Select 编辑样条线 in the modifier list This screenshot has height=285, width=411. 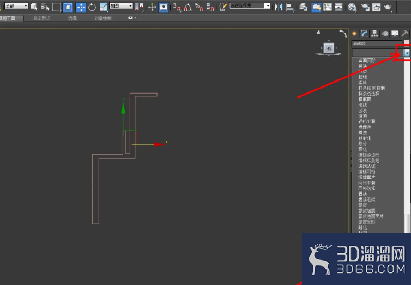click(x=369, y=160)
